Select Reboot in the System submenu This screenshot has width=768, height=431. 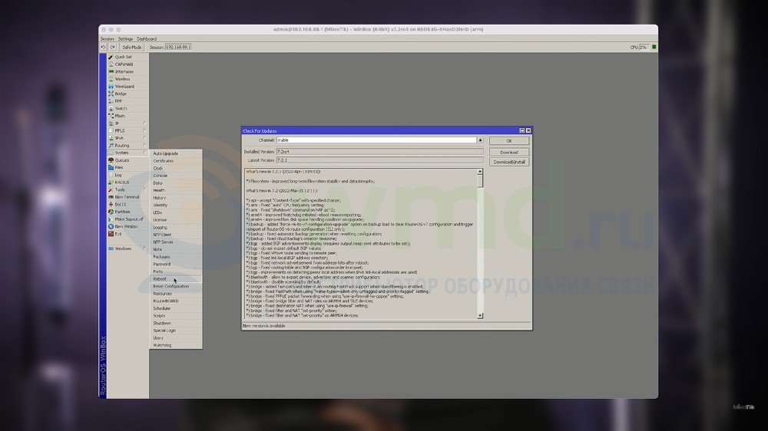click(x=175, y=279)
